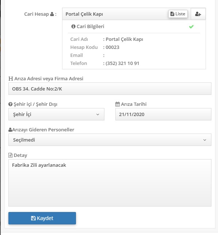Viewport: 218px width, 235px height.
Task: Click the green checkmark in Cari Bilgileri
Action: (x=191, y=27)
